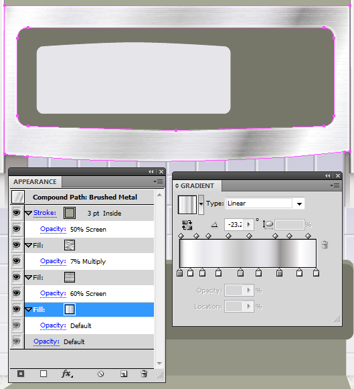Select the leftmost gradient color stop
The image size is (354, 389).
(180, 273)
